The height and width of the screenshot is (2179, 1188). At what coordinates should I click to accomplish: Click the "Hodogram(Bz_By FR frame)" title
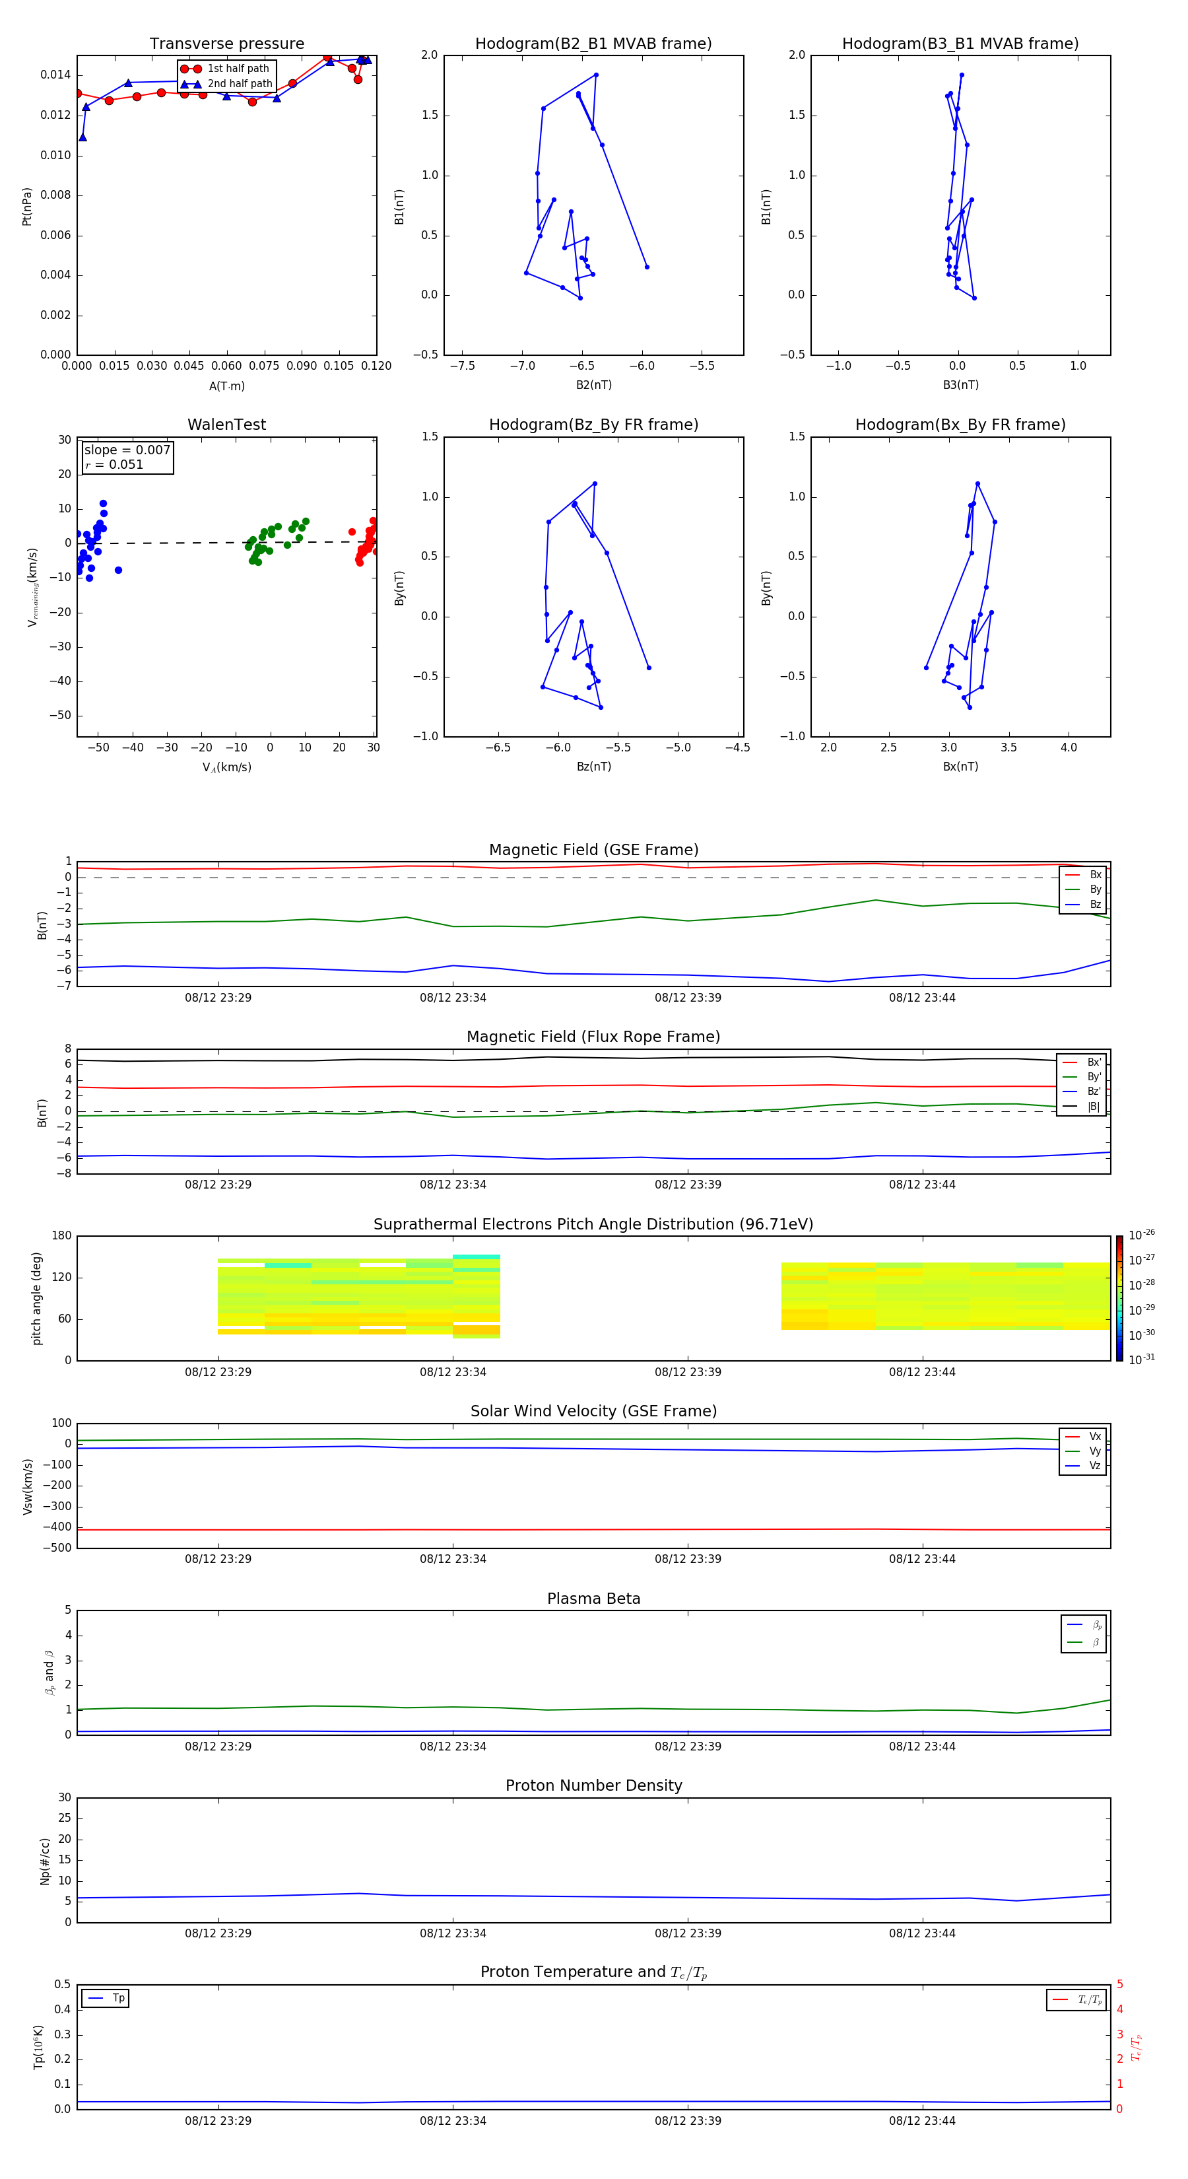[593, 425]
